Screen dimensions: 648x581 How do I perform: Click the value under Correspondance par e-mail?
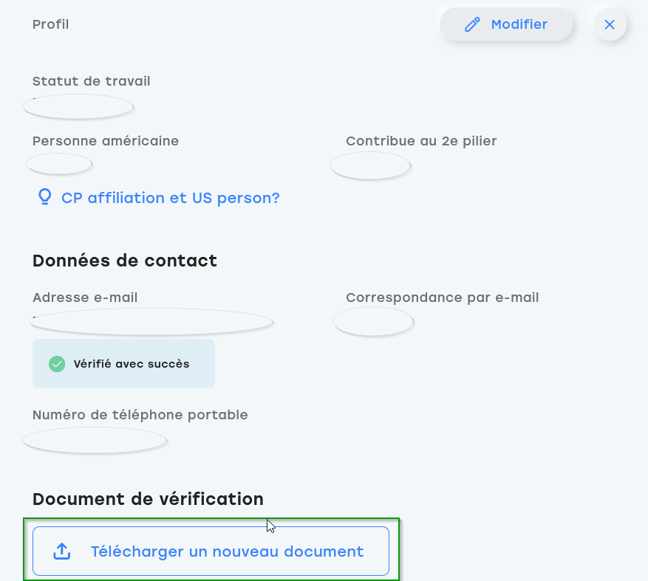[x=373, y=321]
